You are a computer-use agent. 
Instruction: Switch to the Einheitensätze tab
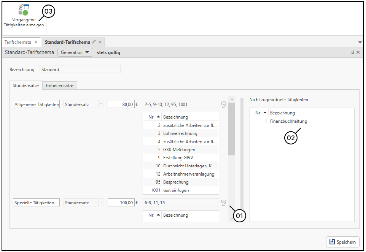tap(59, 86)
